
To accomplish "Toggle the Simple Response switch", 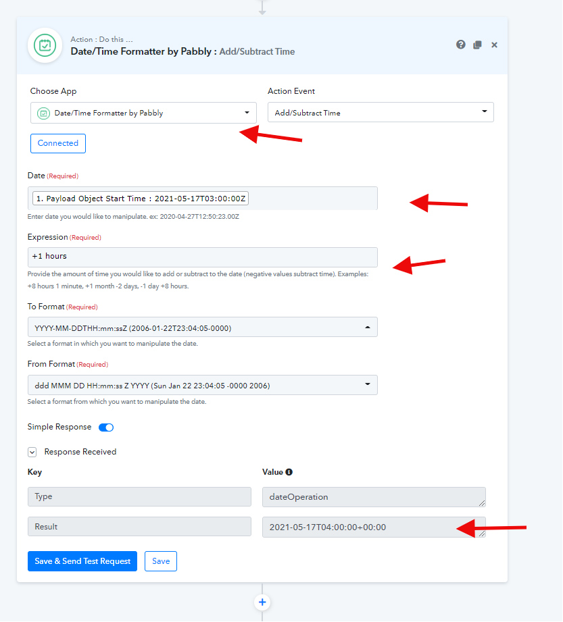I will tap(106, 427).
